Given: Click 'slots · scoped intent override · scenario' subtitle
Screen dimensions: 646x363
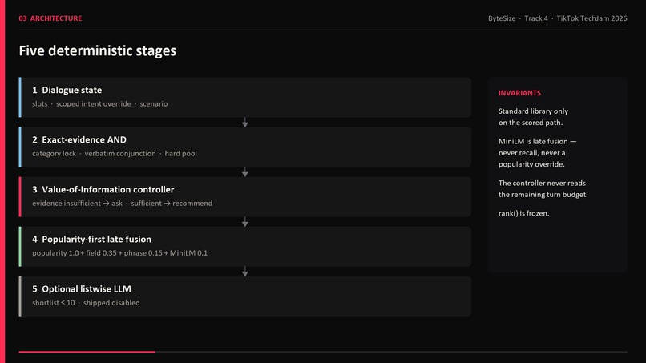Looking at the screenshot, I should (x=99, y=104).
